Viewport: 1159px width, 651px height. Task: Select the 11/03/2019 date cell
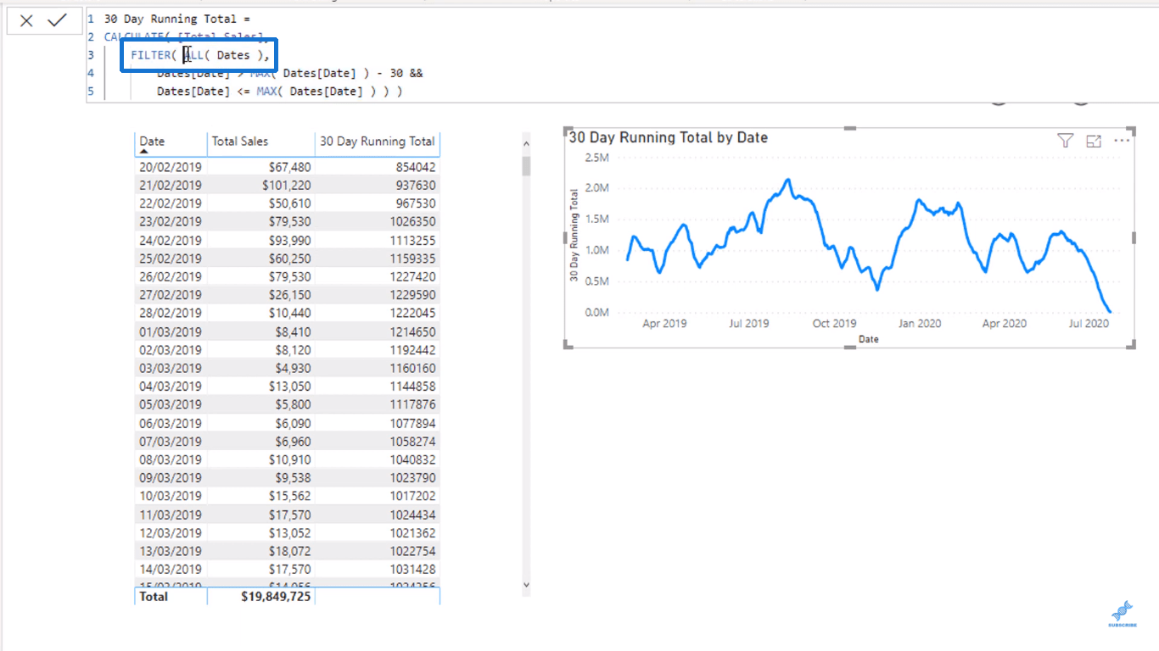coord(171,515)
